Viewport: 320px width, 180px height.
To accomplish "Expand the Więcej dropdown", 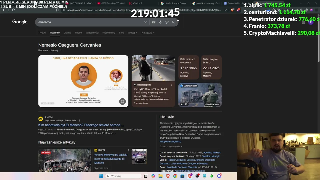I will (x=132, y=33).
